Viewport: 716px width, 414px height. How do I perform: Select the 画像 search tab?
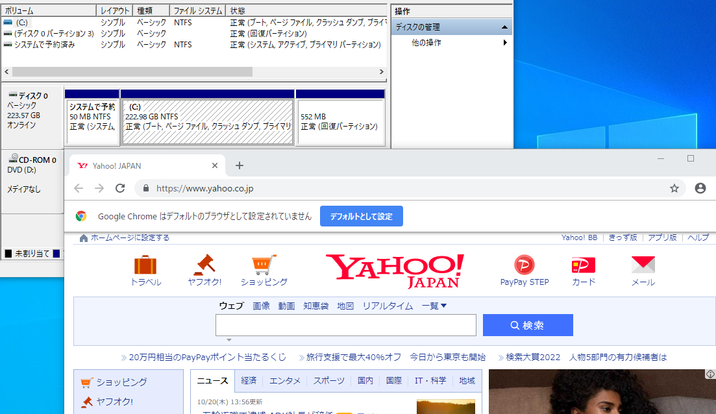pos(261,306)
